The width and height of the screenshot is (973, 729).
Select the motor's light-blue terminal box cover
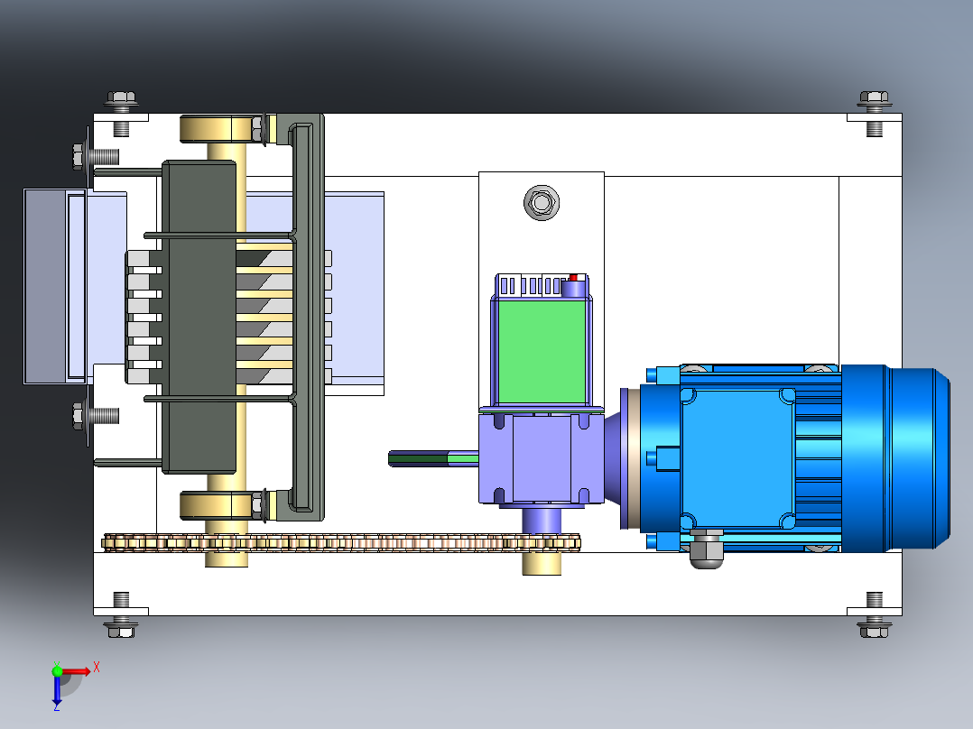(x=737, y=457)
